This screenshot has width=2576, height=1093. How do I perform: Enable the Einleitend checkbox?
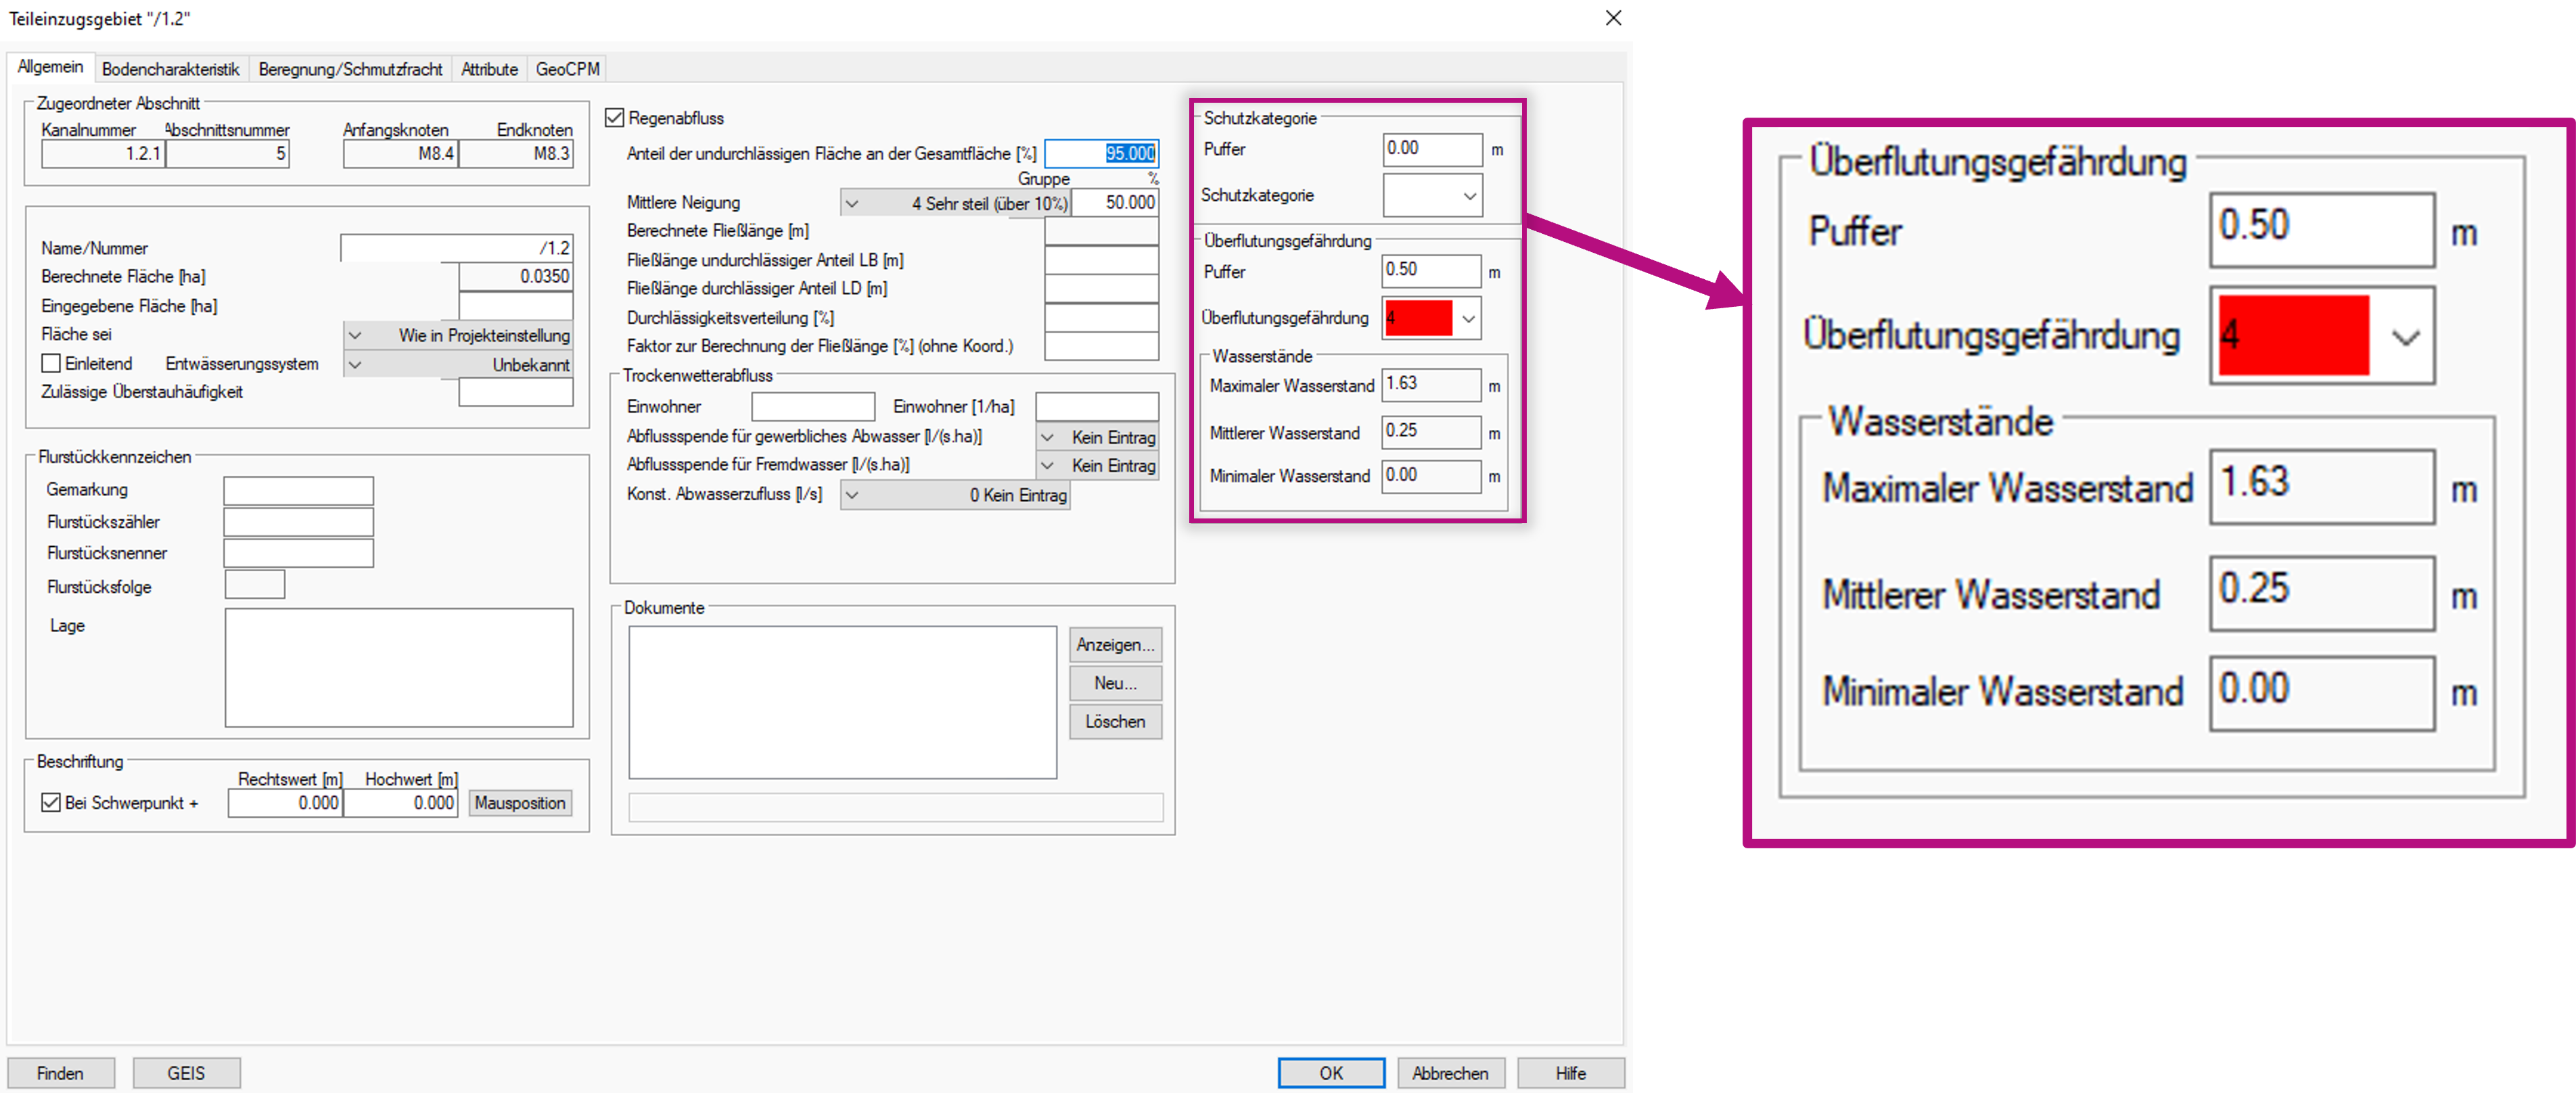(x=51, y=364)
